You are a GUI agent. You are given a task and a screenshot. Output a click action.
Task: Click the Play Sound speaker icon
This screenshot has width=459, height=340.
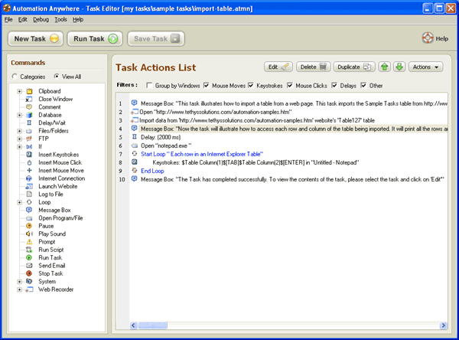click(x=29, y=234)
